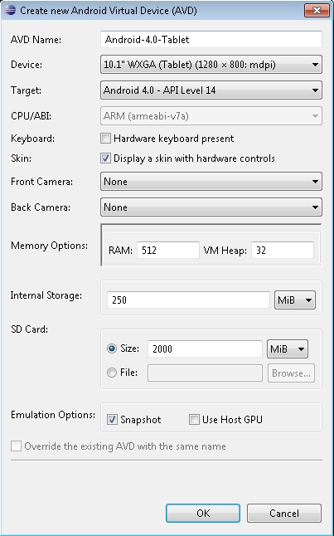This screenshot has height=536, width=334.
Task: Select the SD Card File radio button
Action: (112, 373)
